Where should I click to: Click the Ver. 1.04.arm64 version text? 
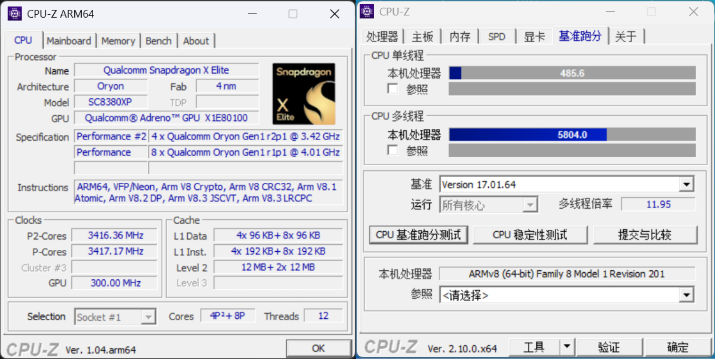click(101, 350)
